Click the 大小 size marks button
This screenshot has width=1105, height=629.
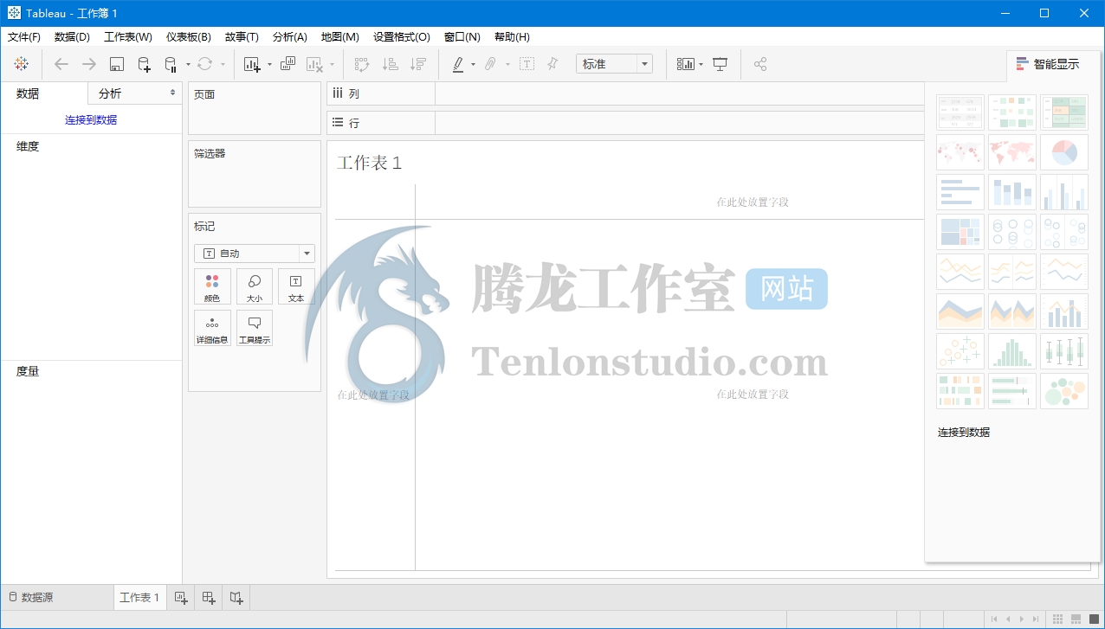pos(255,286)
